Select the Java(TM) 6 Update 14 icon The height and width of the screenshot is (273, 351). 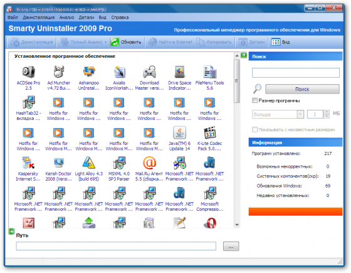pos(179,132)
